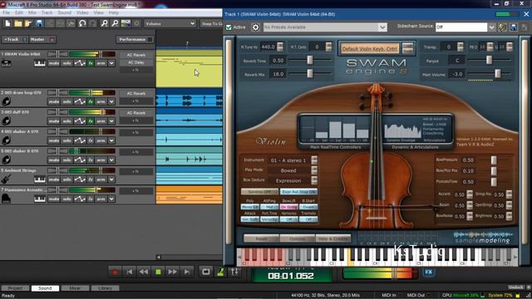Open the mixer sliders icon in the transport

234,272
